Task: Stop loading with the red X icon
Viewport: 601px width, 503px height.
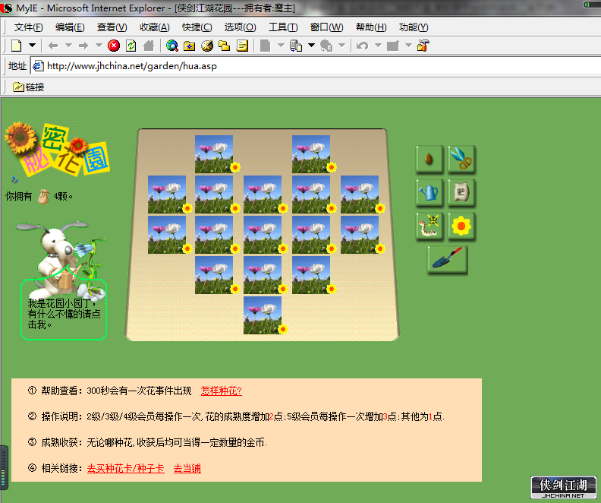Action: coord(114,46)
